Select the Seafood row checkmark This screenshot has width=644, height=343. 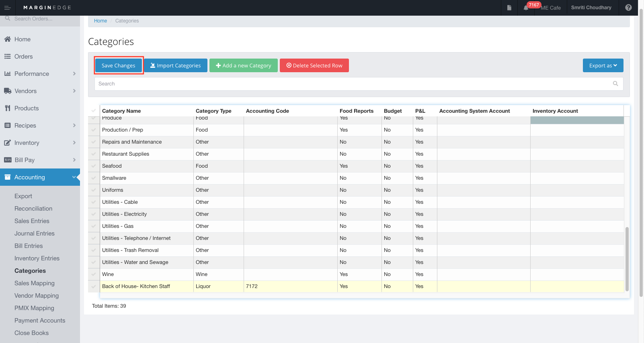pos(94,166)
